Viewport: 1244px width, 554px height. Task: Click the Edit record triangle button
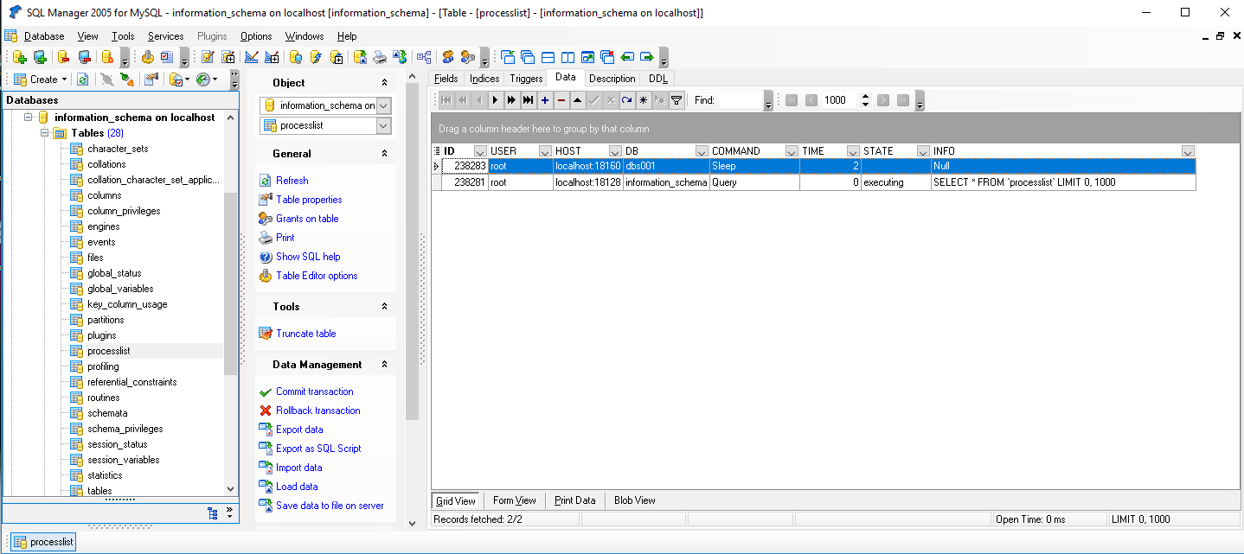click(x=578, y=100)
